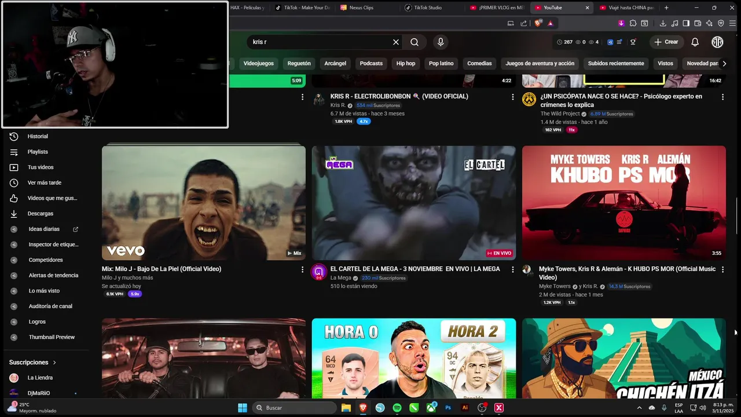Select the Hip hop filter chip

pos(406,64)
